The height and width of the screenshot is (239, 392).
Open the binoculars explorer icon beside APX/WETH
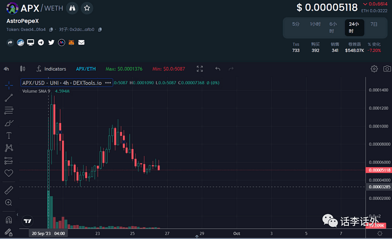(x=72, y=8)
